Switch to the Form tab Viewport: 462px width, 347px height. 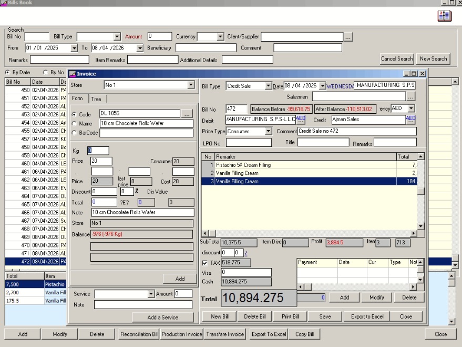[77, 99]
